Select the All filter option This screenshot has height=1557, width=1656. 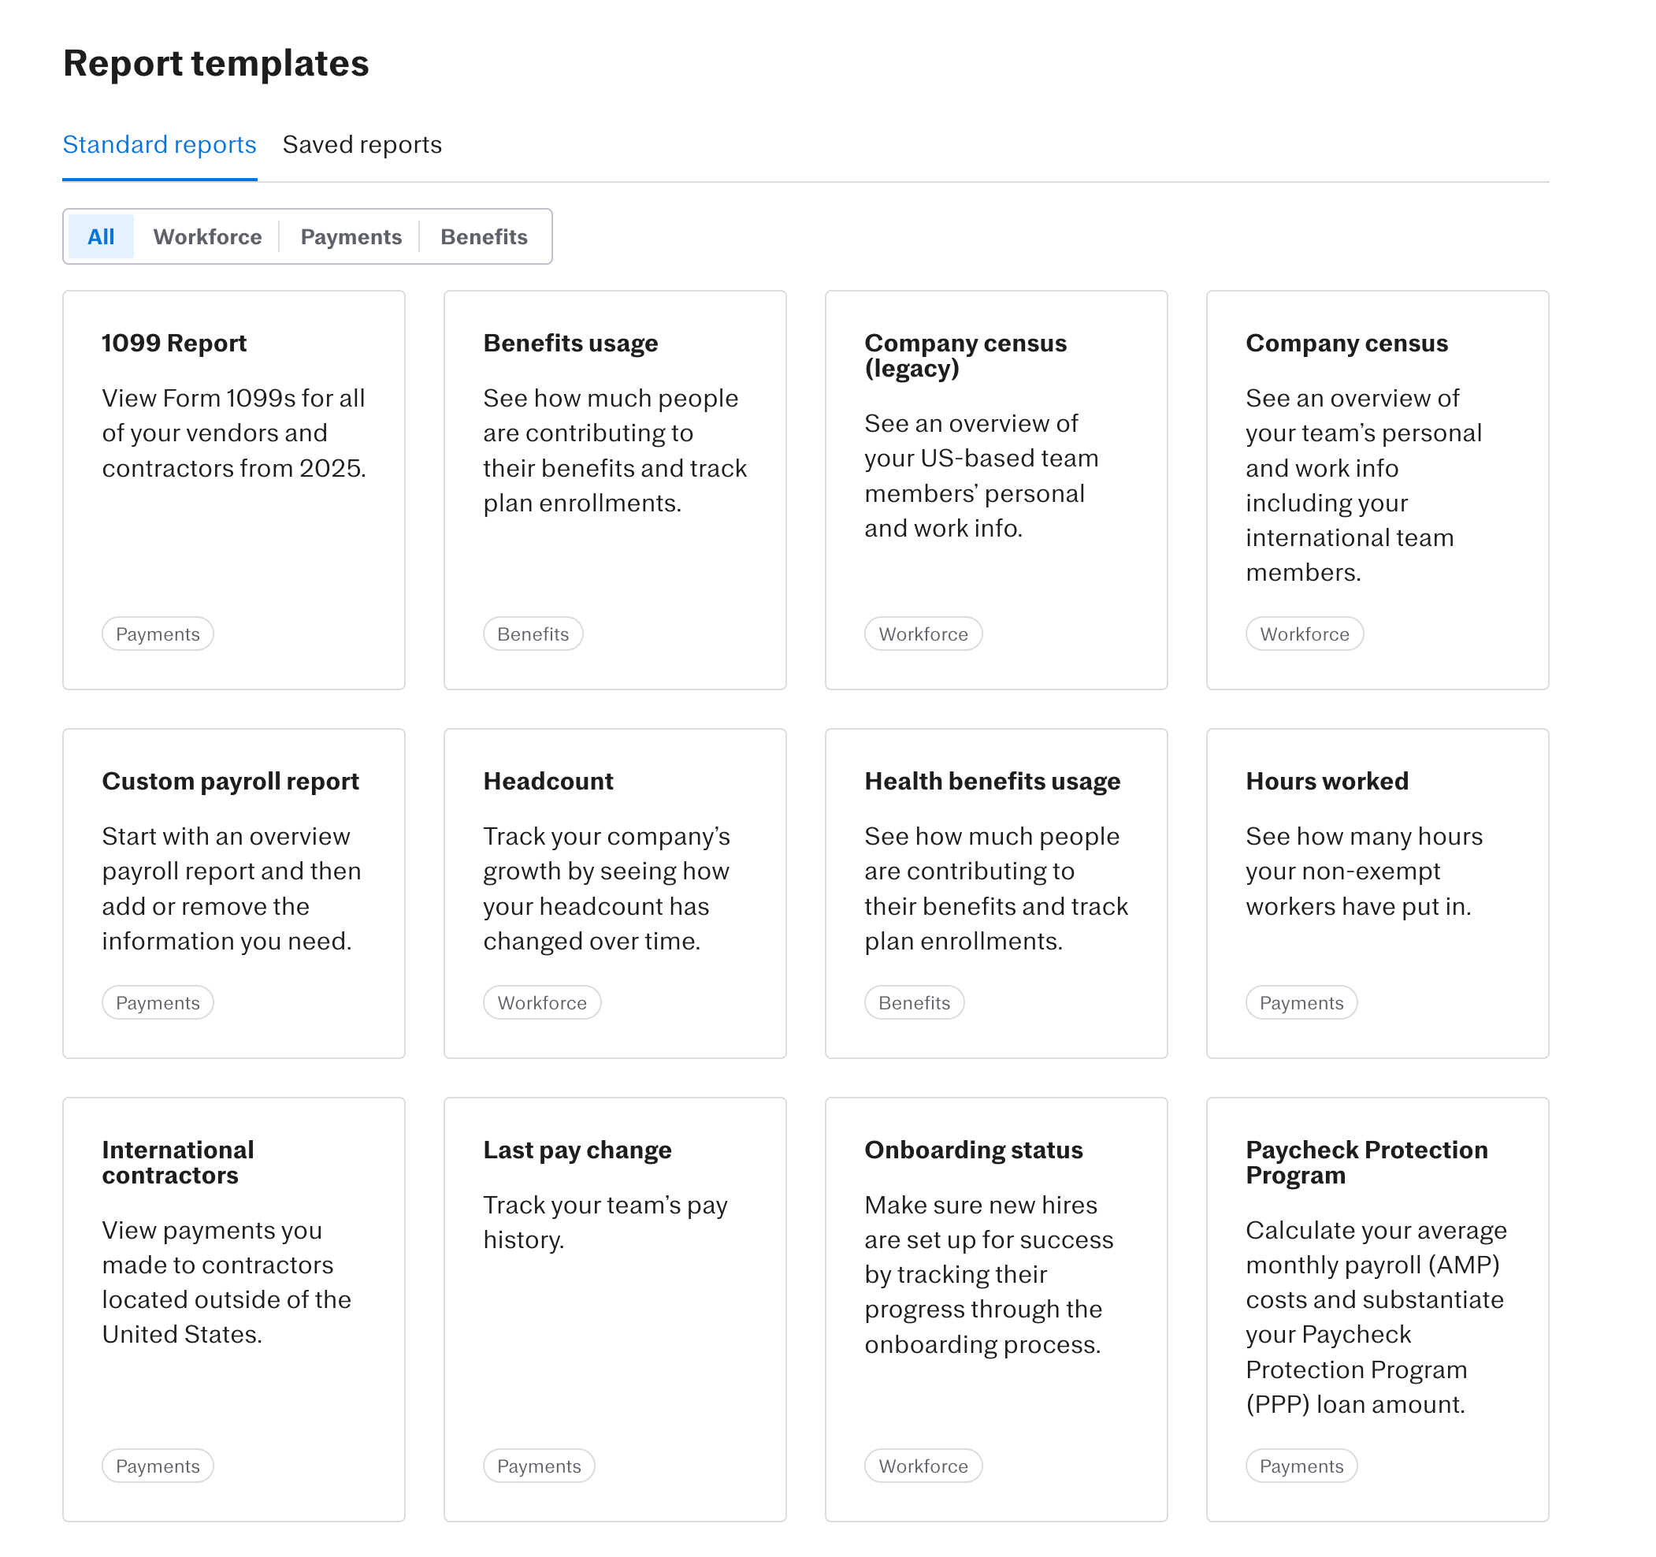101,236
